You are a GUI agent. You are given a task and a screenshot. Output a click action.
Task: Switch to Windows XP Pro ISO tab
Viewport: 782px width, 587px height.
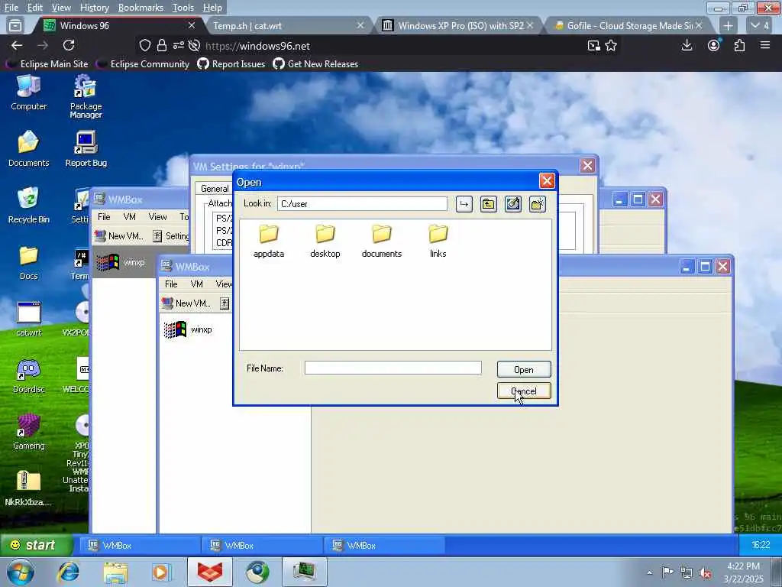point(455,25)
